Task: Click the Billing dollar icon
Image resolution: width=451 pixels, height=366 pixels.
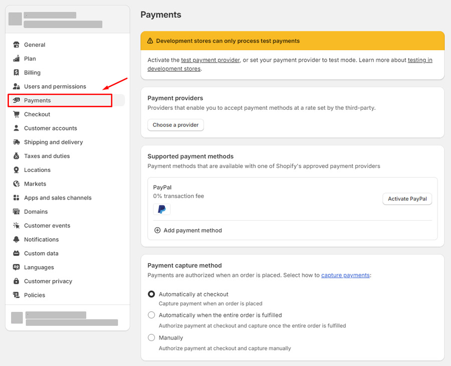Action: coord(16,73)
